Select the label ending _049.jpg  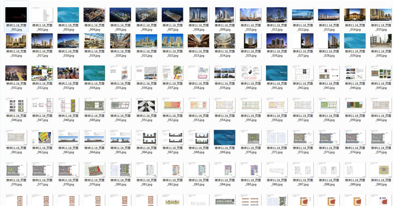click(94, 118)
